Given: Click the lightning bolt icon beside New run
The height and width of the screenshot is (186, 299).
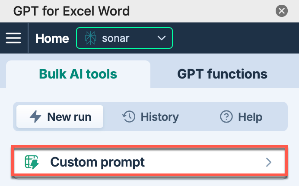Looking at the screenshot, I should (x=35, y=117).
